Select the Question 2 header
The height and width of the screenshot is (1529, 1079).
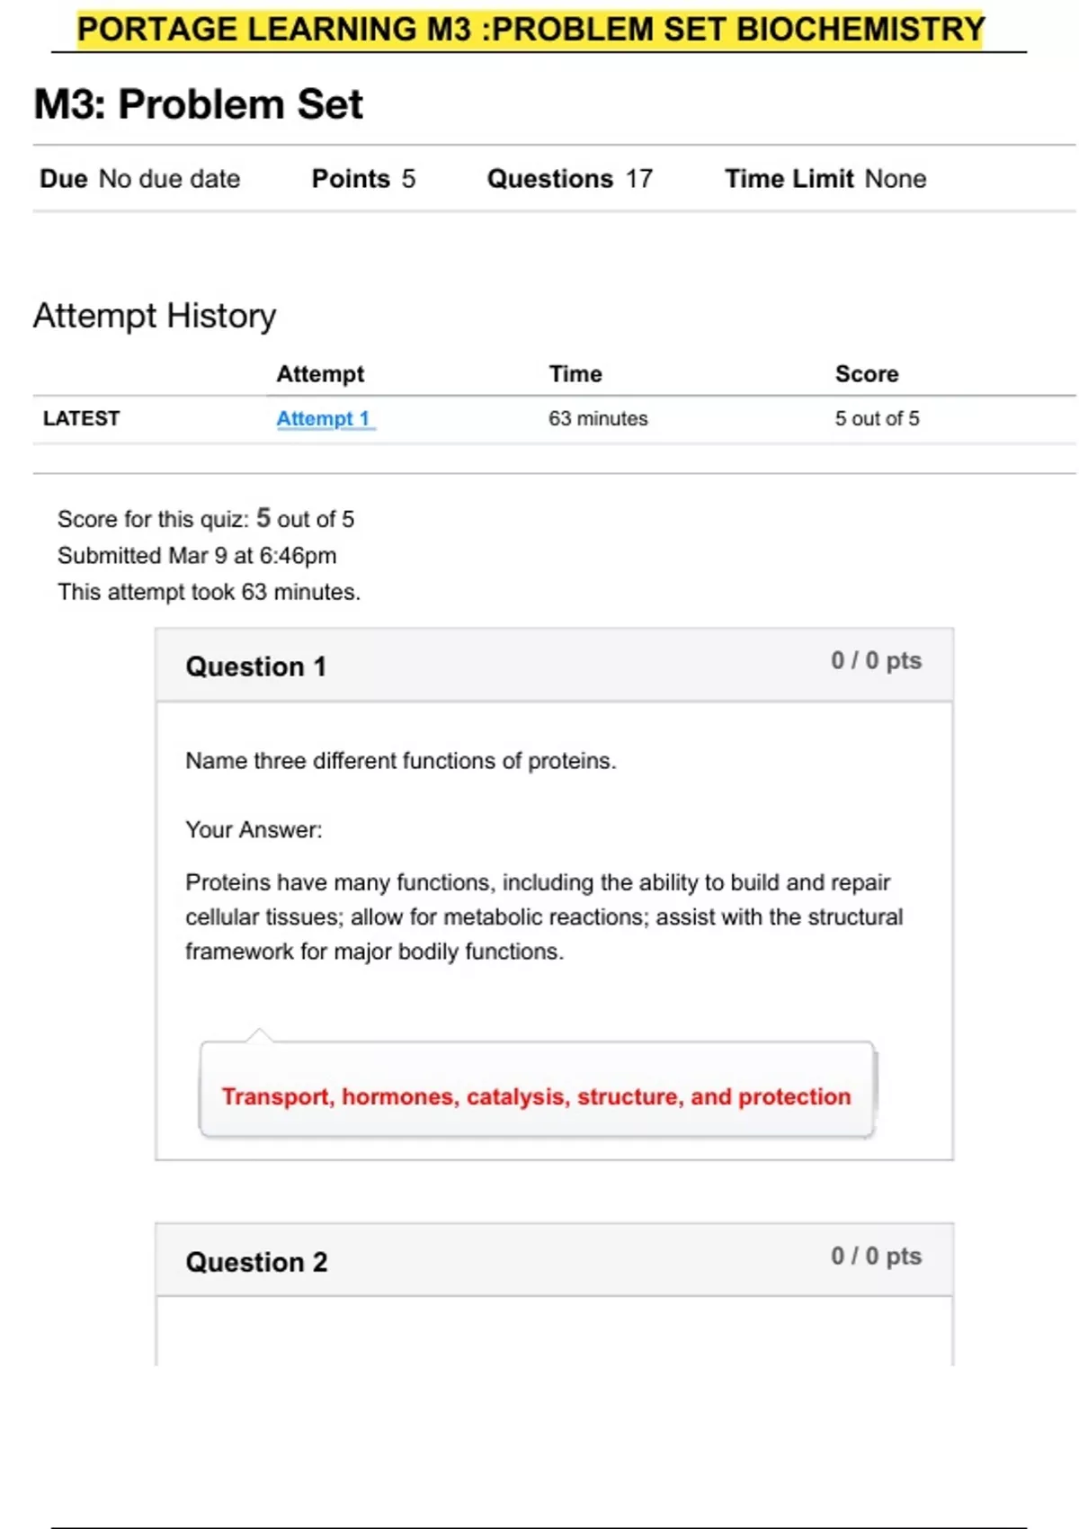tap(256, 1262)
